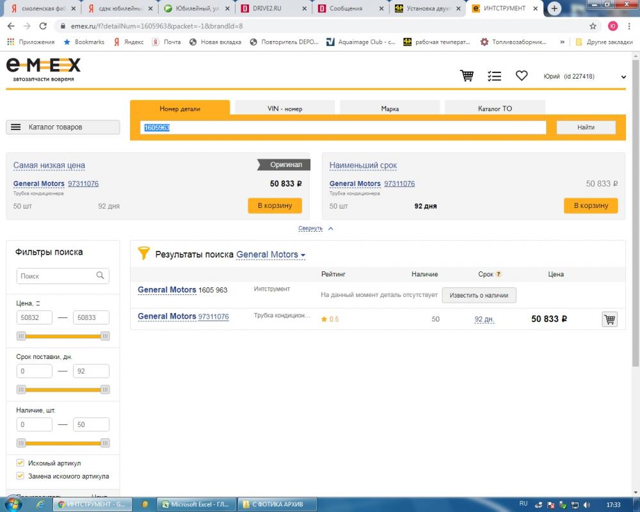Bookmark page with star icon in address bar
The width and height of the screenshot is (640, 512).
[x=593, y=26]
